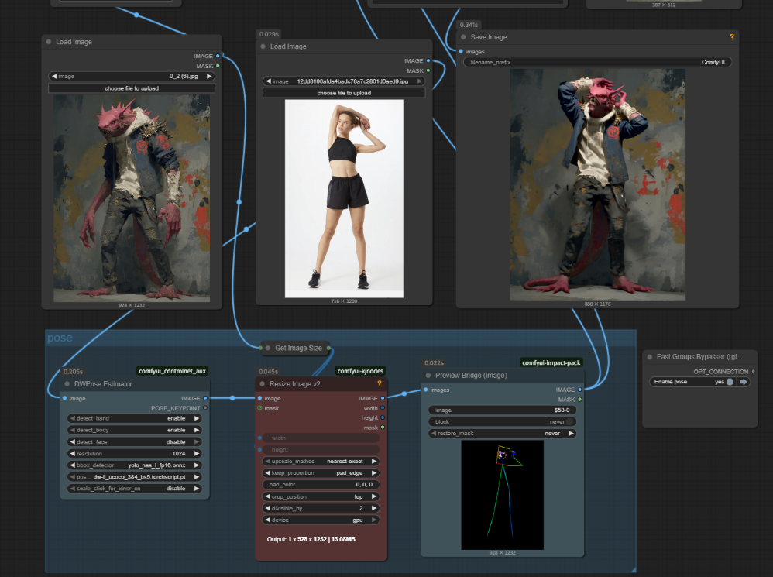Increase the resolution value with right arrow

coord(197,454)
